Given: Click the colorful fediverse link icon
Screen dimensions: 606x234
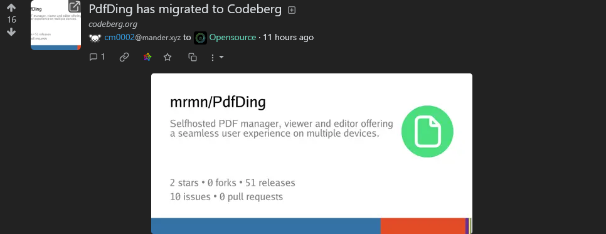Looking at the screenshot, I should [x=147, y=57].
